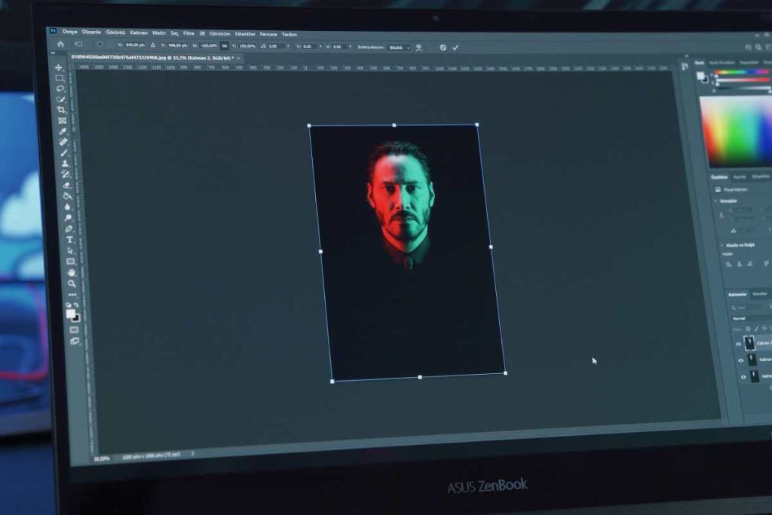Choose the Eyedropper tool
Image resolution: width=772 pixels, height=515 pixels.
tap(63, 131)
